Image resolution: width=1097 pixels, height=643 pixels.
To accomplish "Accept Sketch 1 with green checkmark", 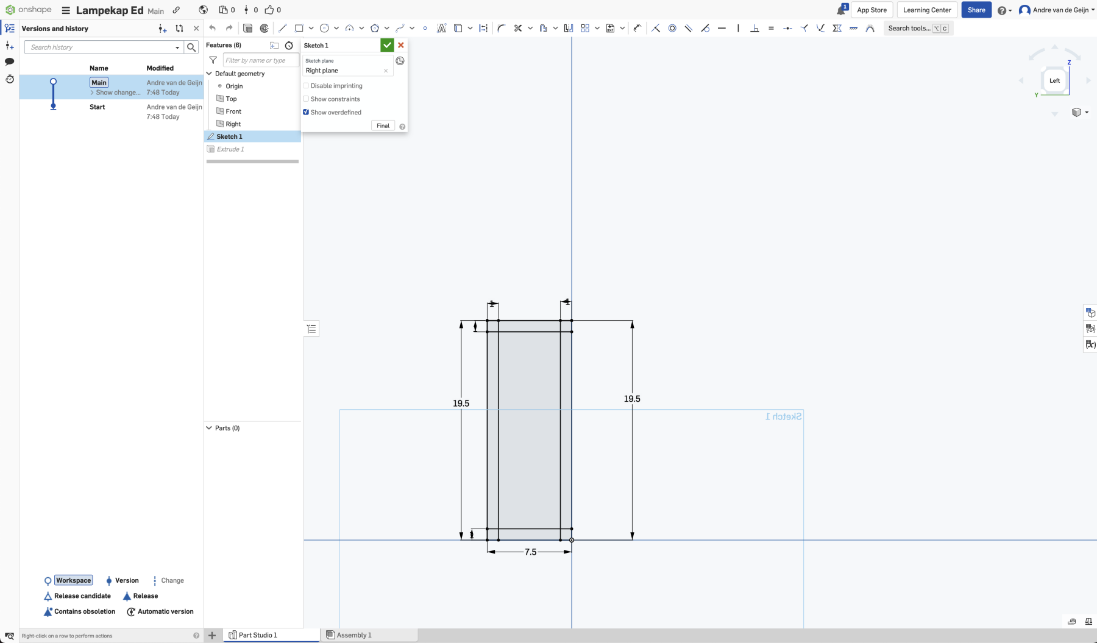I will (387, 45).
